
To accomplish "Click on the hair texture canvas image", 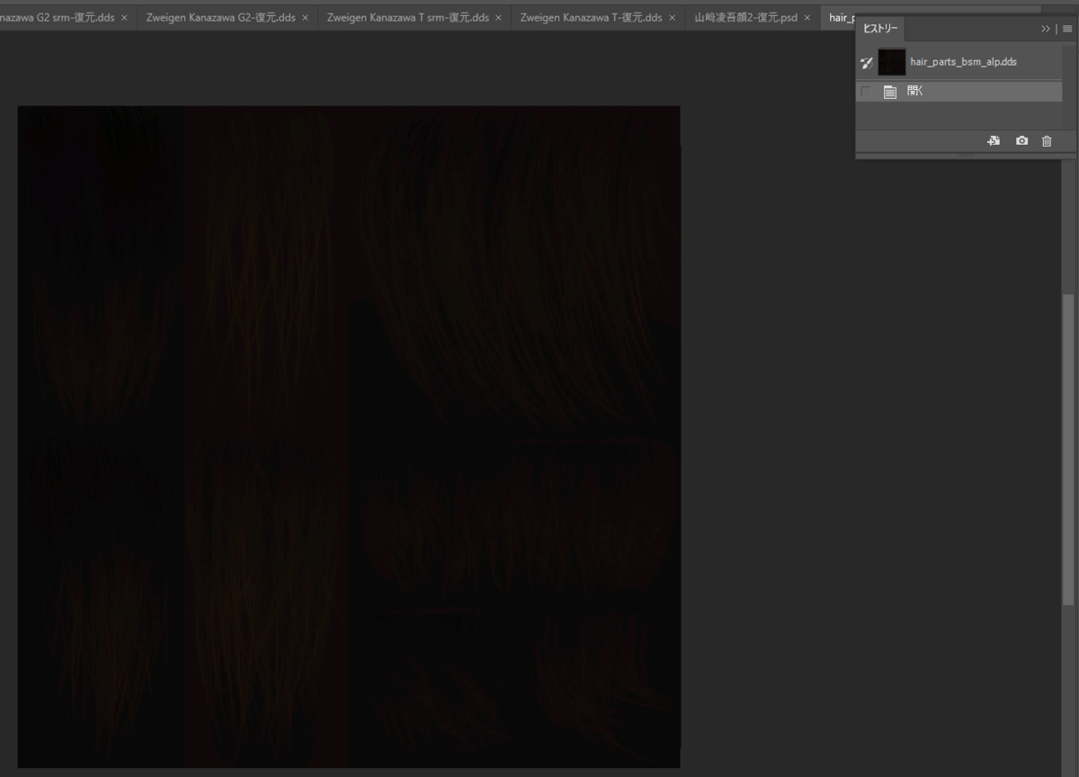I will (349, 437).
